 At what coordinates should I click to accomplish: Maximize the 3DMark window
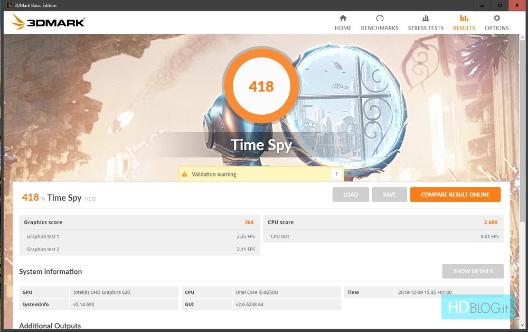(x=499, y=5)
